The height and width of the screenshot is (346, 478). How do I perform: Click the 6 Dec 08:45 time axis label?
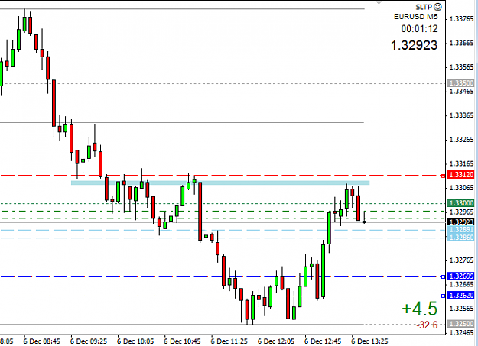(42, 341)
